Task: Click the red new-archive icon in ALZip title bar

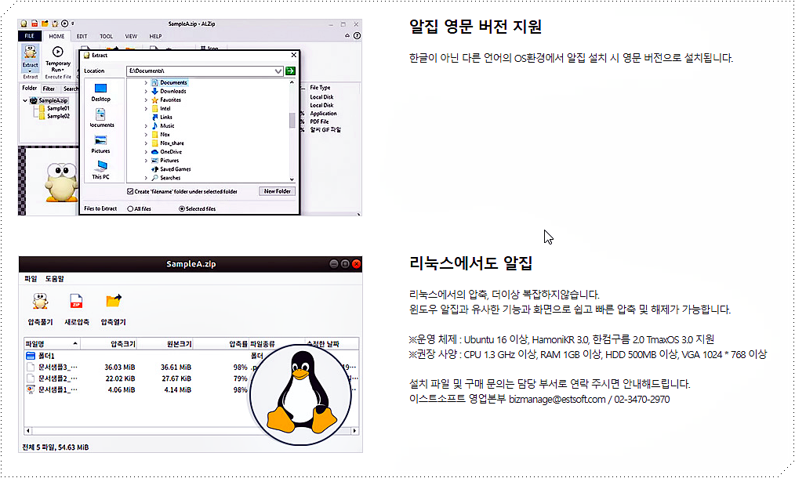Action: point(34,24)
